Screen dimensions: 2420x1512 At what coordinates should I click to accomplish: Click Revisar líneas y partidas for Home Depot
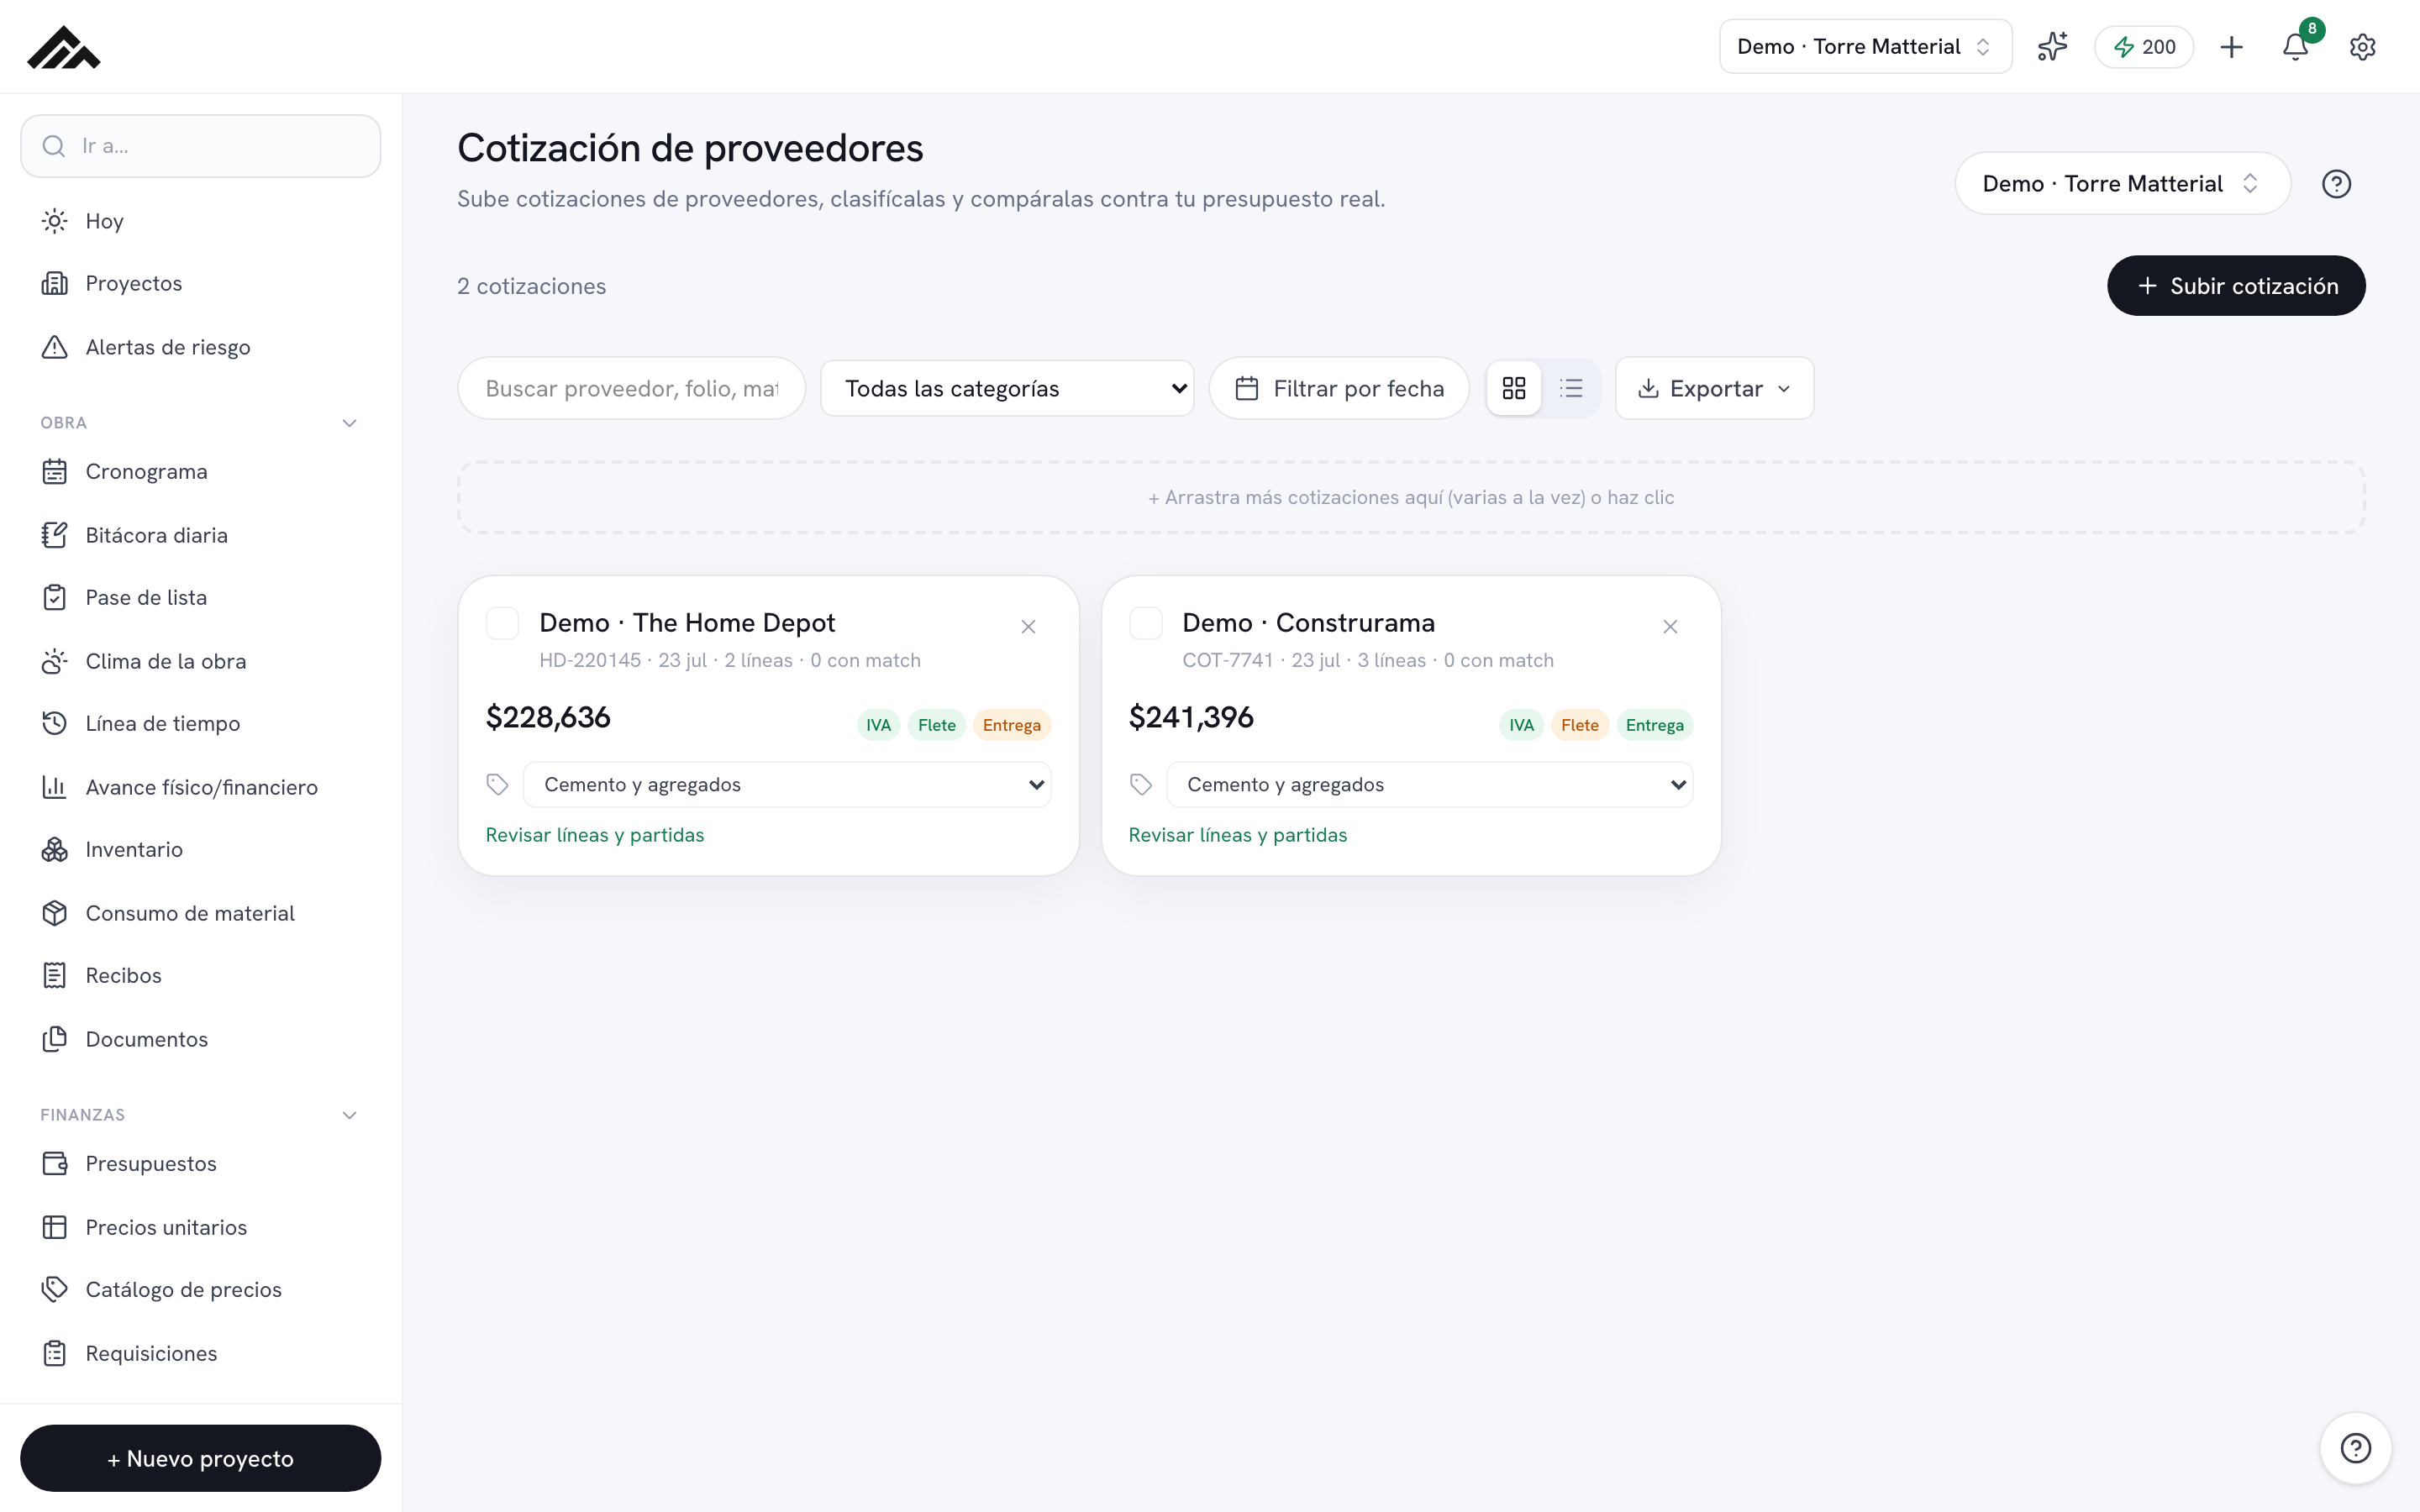(x=595, y=835)
